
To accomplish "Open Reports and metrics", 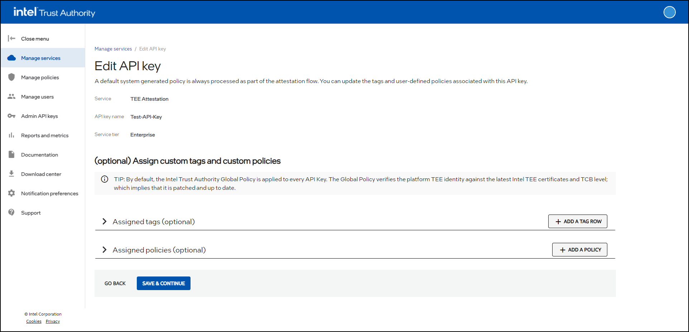I will (43, 135).
